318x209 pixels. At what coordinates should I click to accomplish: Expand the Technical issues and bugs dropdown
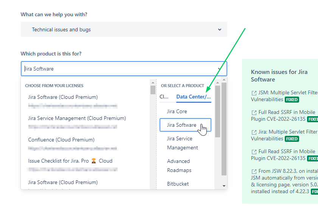click(x=124, y=29)
